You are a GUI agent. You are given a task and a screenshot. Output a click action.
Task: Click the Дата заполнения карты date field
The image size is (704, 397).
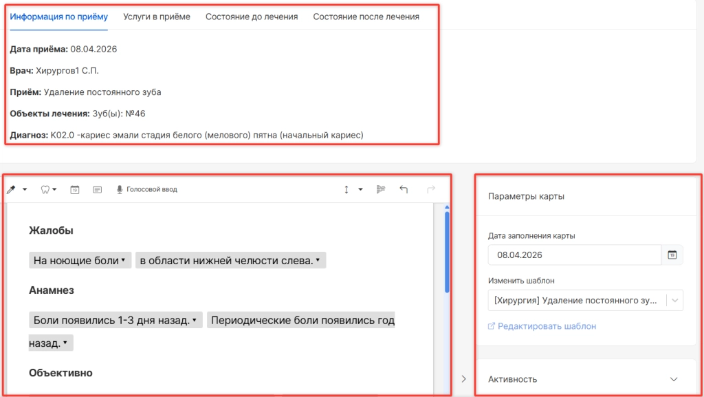(x=575, y=255)
